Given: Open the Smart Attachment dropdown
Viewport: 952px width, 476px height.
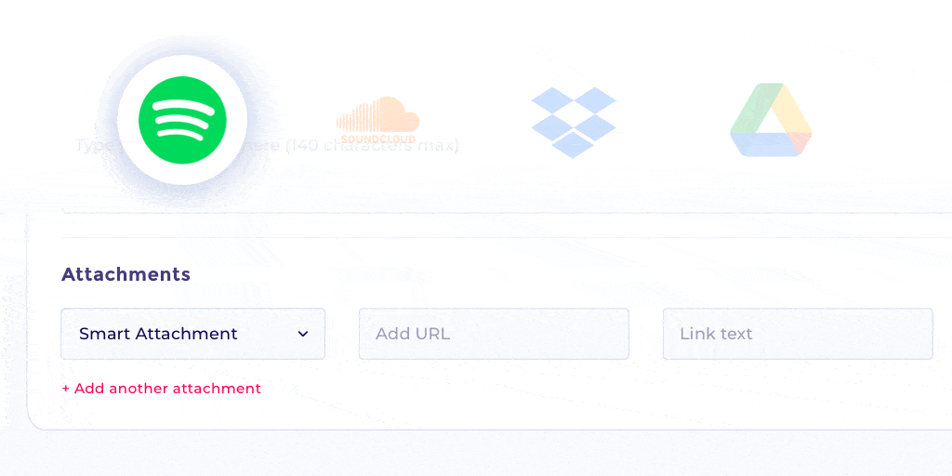Looking at the screenshot, I should point(192,334).
